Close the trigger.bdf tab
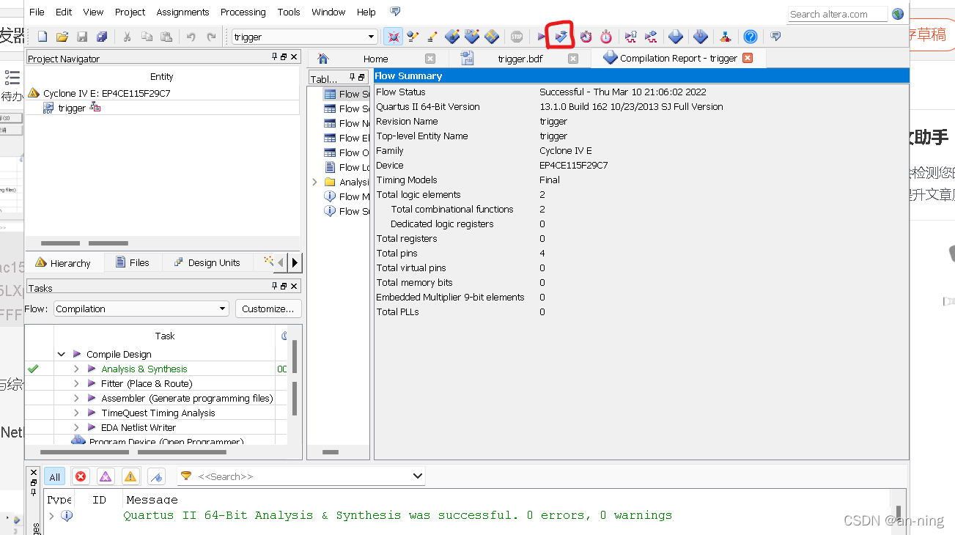The image size is (955, 535). [x=573, y=59]
